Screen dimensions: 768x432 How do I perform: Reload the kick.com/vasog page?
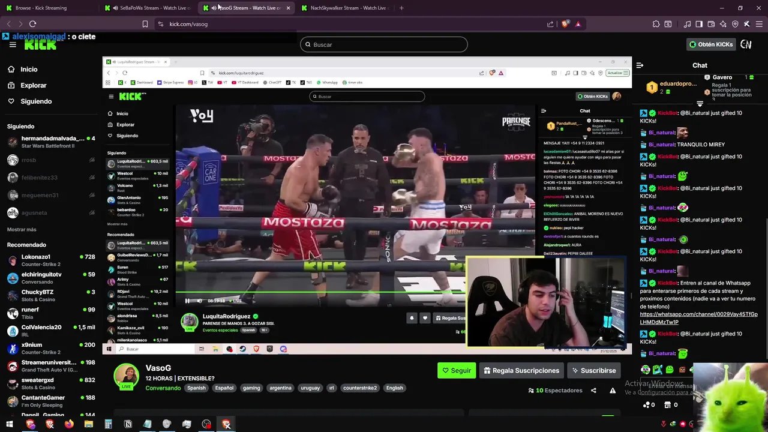[x=32, y=24]
